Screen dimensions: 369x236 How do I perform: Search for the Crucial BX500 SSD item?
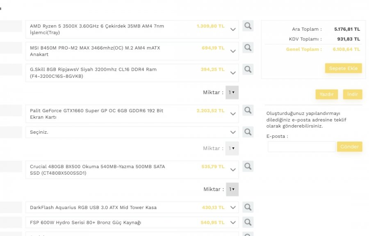[248, 166]
